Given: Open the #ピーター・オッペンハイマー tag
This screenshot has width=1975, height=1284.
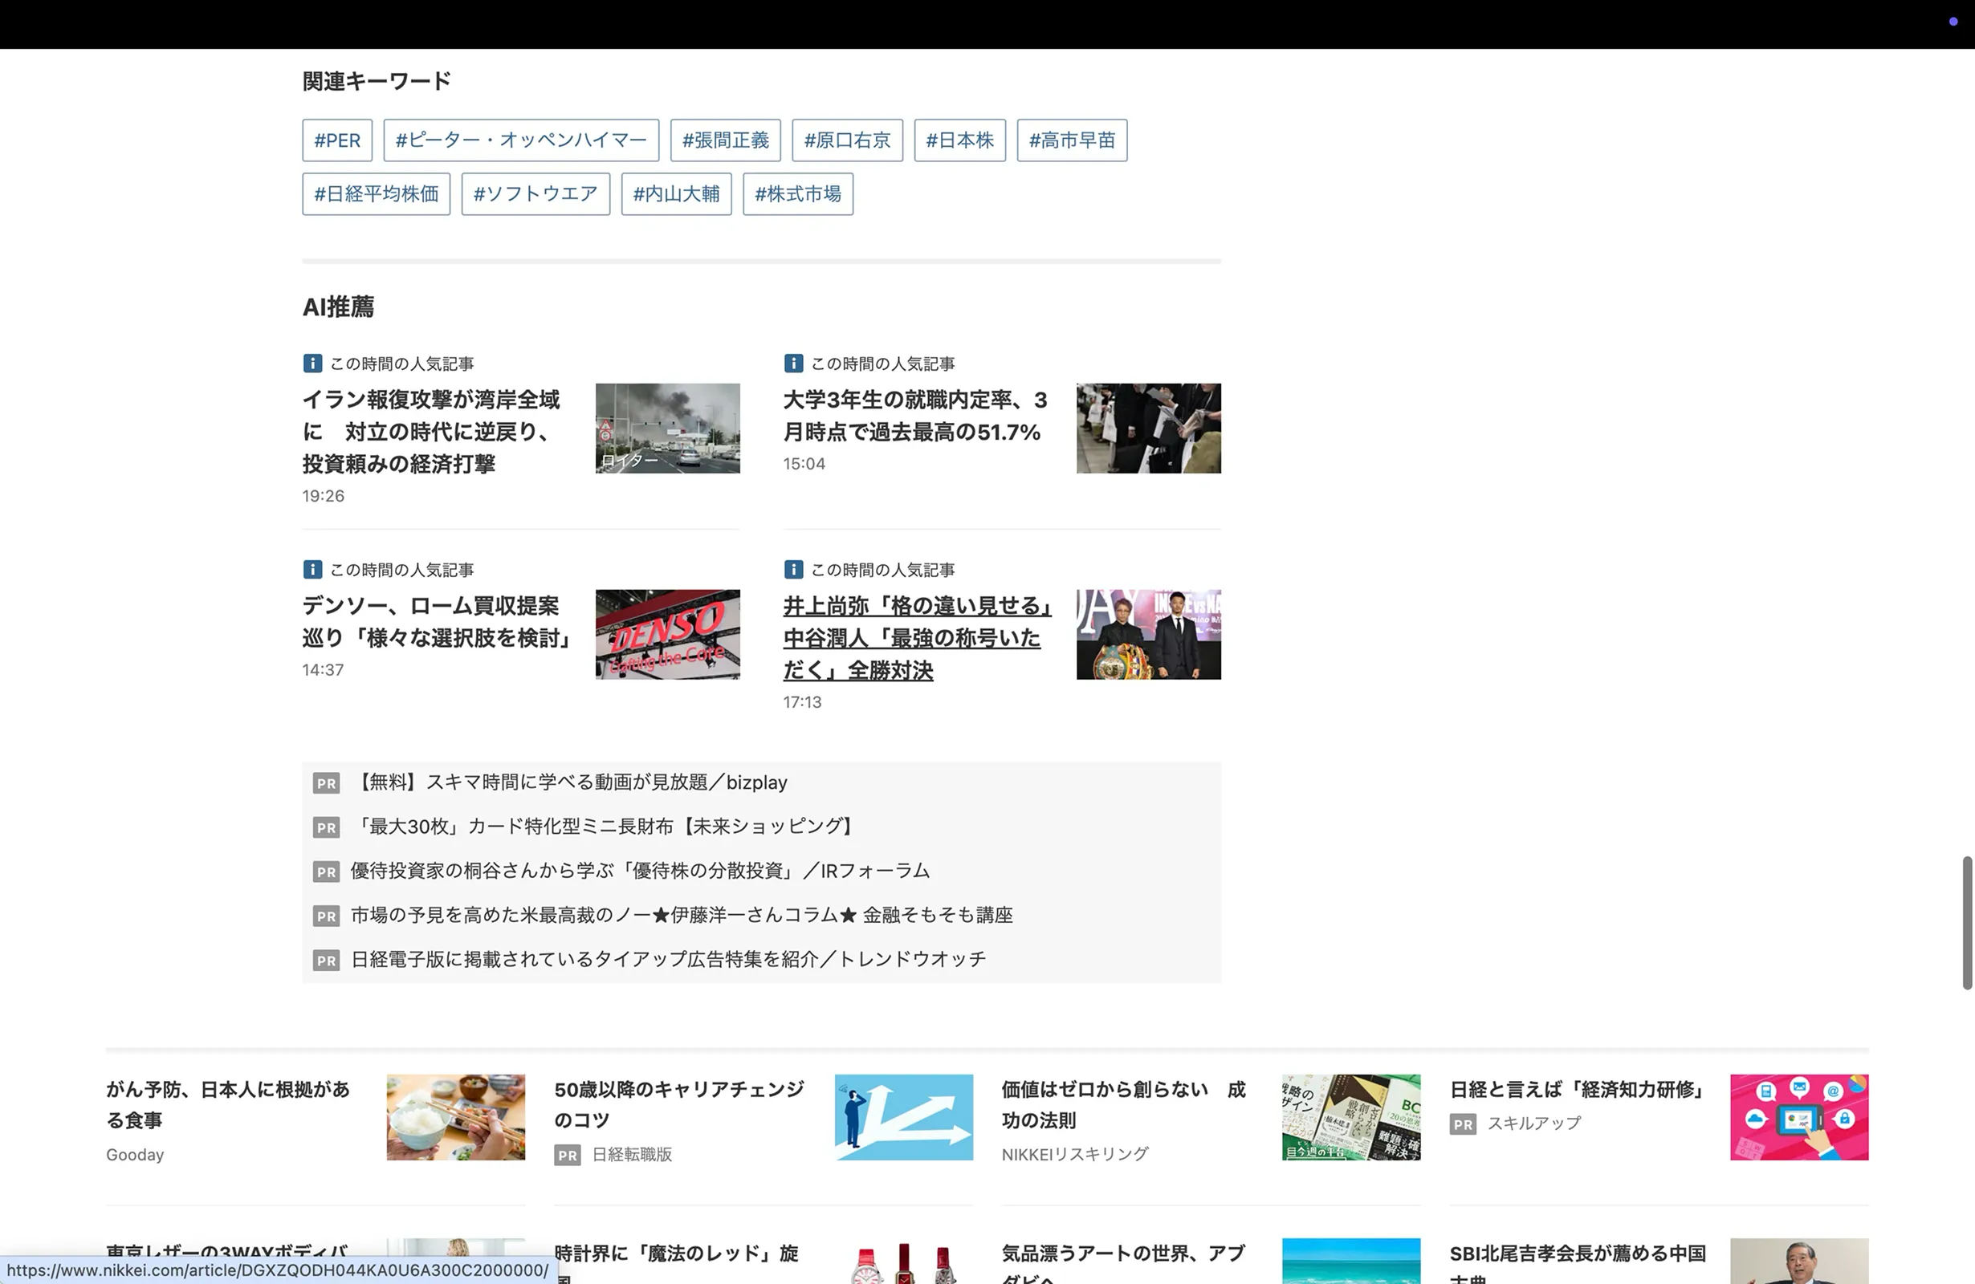Looking at the screenshot, I should coord(521,140).
